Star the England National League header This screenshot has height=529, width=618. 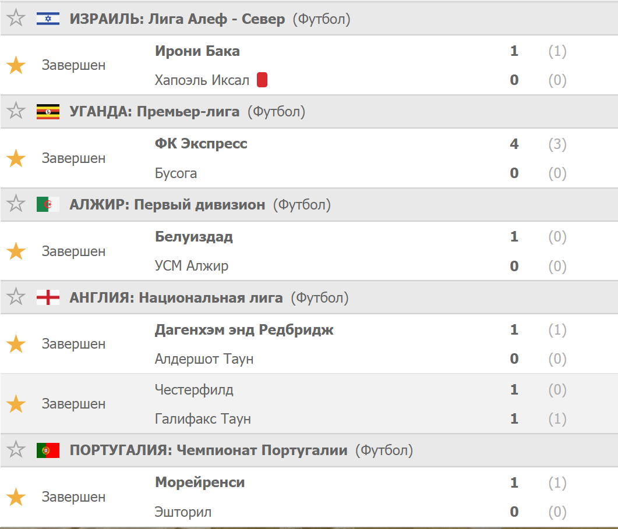(16, 297)
